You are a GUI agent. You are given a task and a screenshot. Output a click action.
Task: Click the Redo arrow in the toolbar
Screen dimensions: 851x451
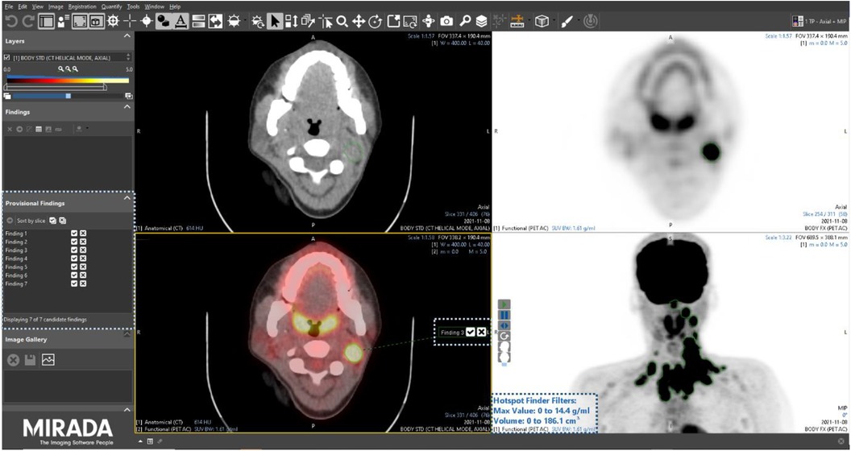click(28, 21)
